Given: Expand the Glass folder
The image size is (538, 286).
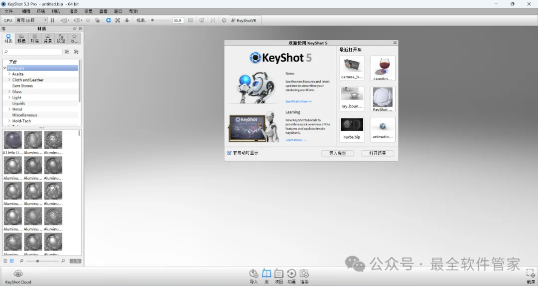Looking at the screenshot, I should pyautogui.click(x=9, y=92).
